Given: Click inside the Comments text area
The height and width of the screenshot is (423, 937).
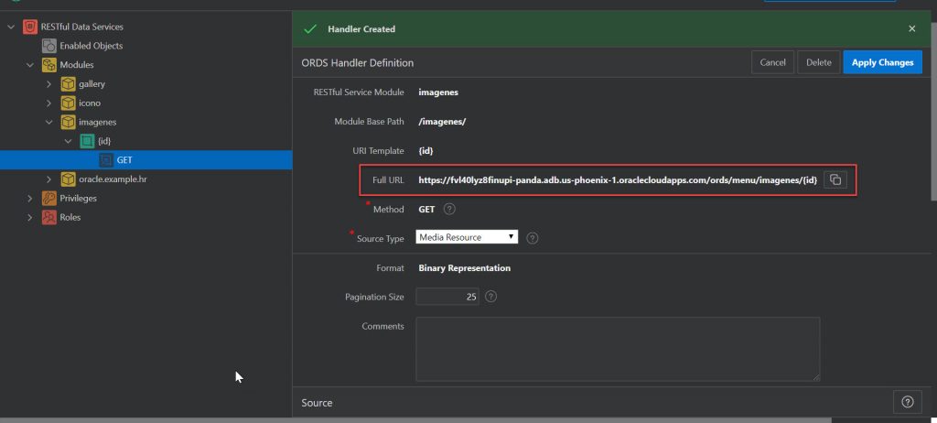Looking at the screenshot, I should 618,350.
